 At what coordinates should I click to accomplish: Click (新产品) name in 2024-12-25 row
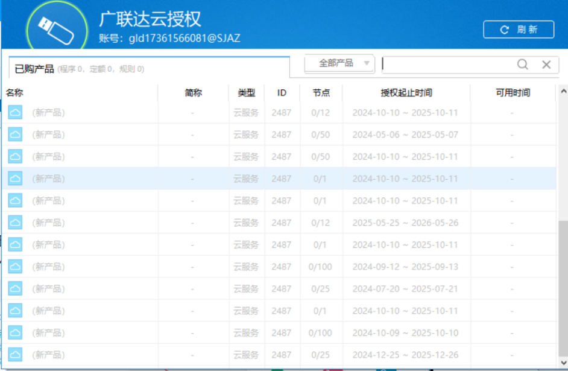pyautogui.click(x=48, y=355)
